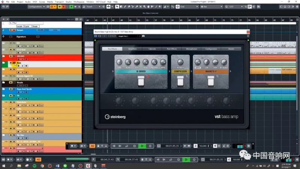Screen dimensions: 300x169
Task: Toggle AQ button in floating transport
Action: tap(92, 146)
